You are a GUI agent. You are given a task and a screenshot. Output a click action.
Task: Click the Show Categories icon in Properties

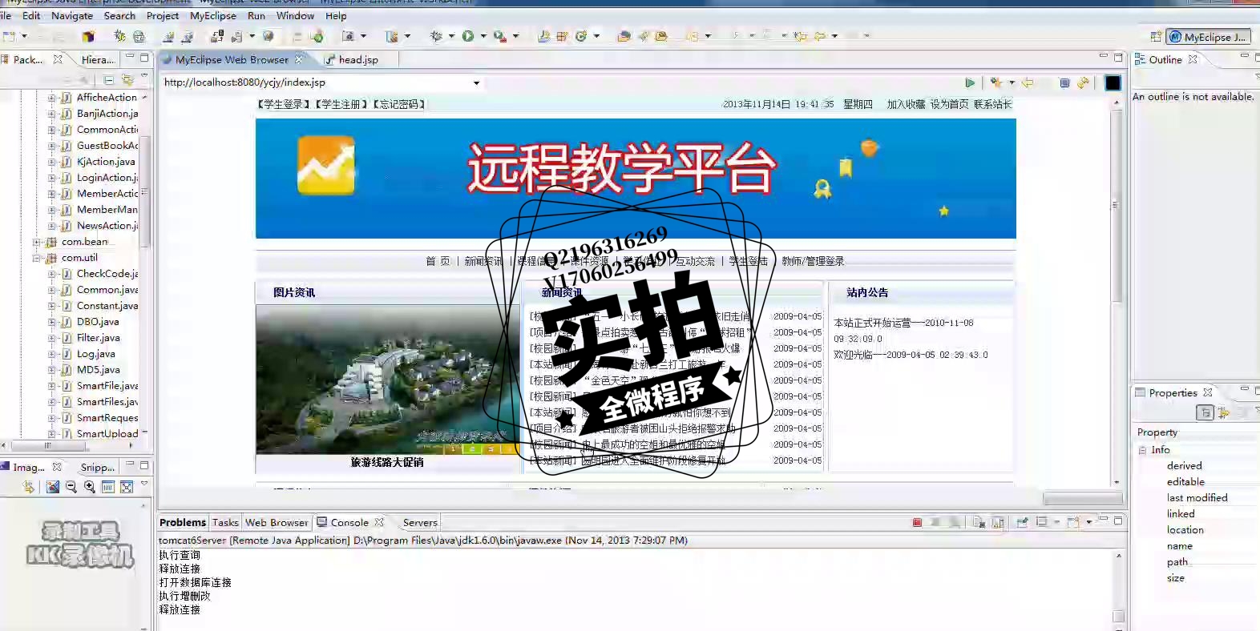[x=1205, y=412]
